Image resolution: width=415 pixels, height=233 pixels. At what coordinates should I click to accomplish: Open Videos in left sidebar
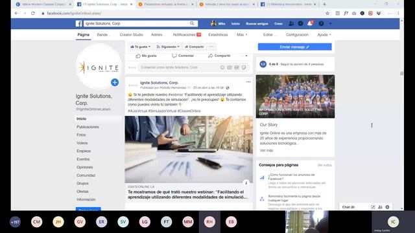coord(82,143)
